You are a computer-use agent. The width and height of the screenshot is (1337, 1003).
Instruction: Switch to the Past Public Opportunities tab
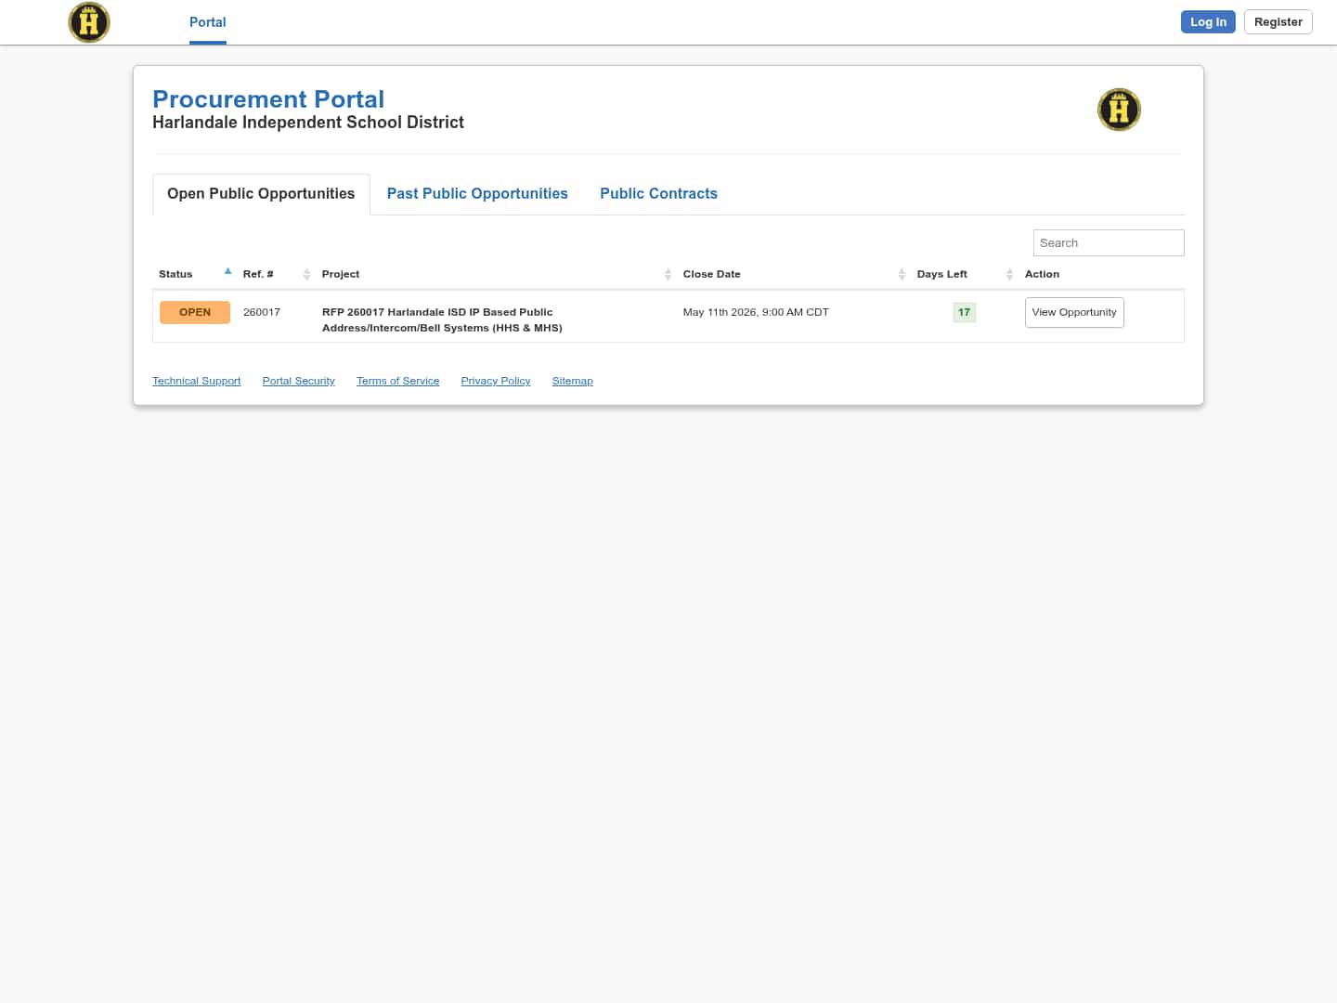477,193
